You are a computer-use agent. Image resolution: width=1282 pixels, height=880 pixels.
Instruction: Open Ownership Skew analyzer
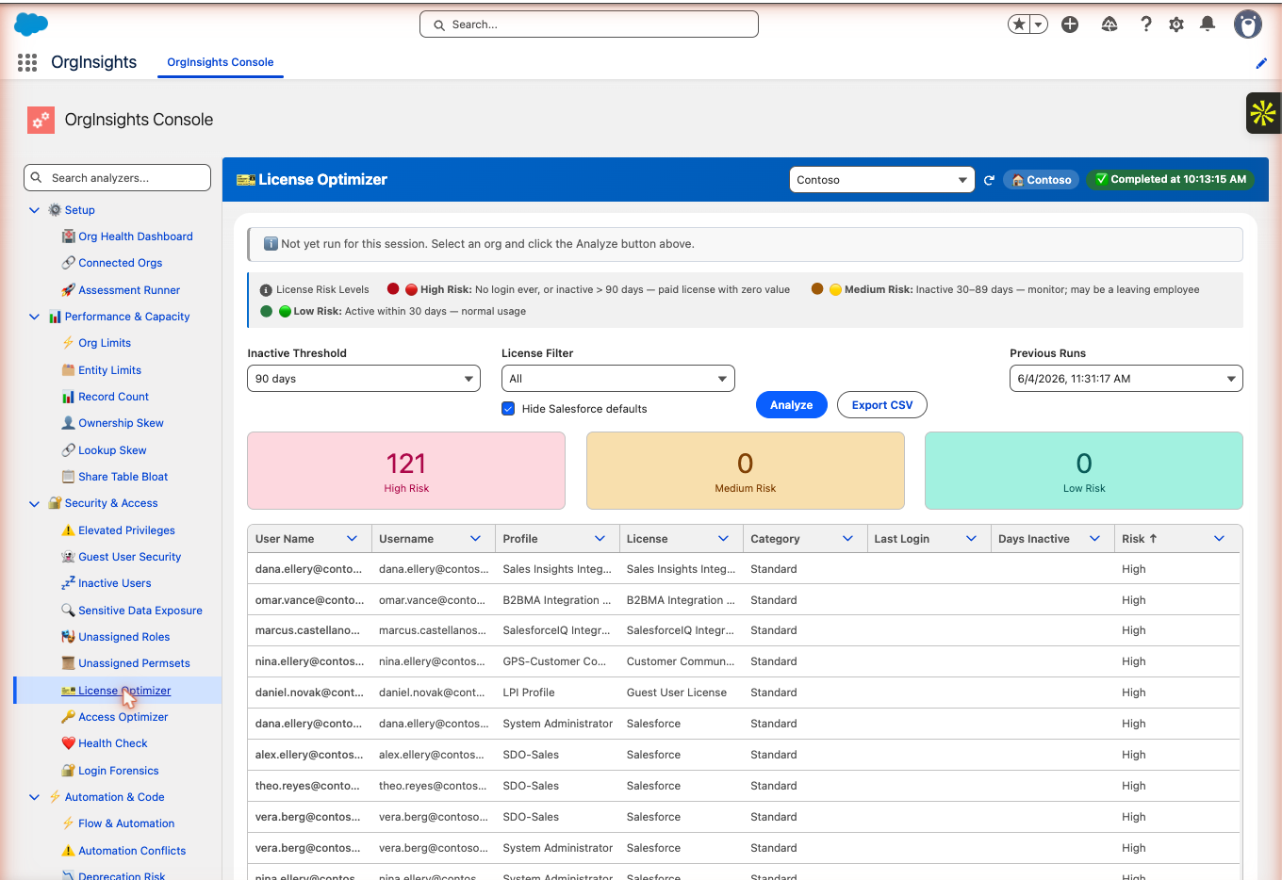click(x=121, y=423)
